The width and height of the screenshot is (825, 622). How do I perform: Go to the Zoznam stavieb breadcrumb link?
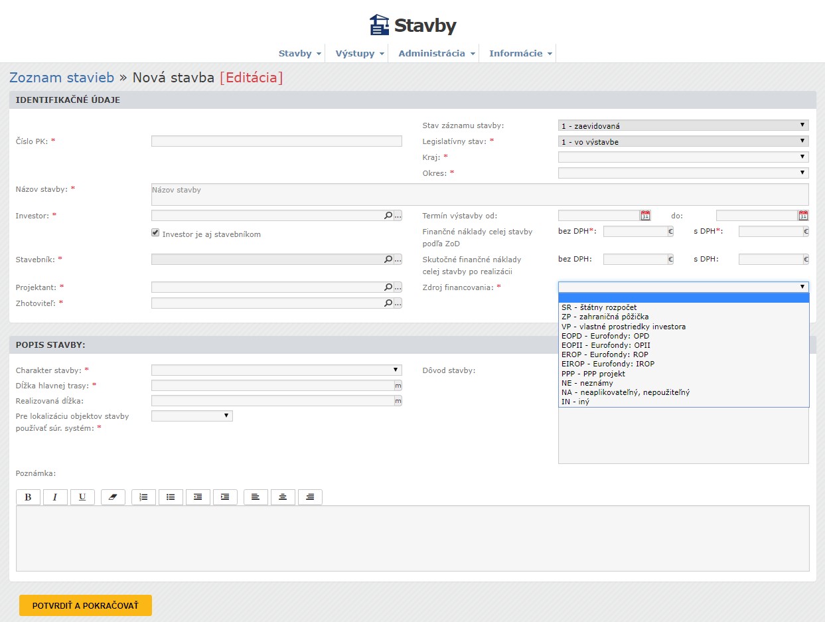point(62,78)
